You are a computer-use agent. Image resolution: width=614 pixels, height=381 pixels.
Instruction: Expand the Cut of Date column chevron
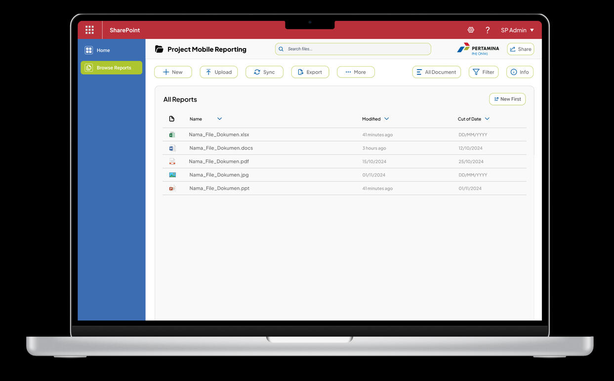pyautogui.click(x=487, y=119)
